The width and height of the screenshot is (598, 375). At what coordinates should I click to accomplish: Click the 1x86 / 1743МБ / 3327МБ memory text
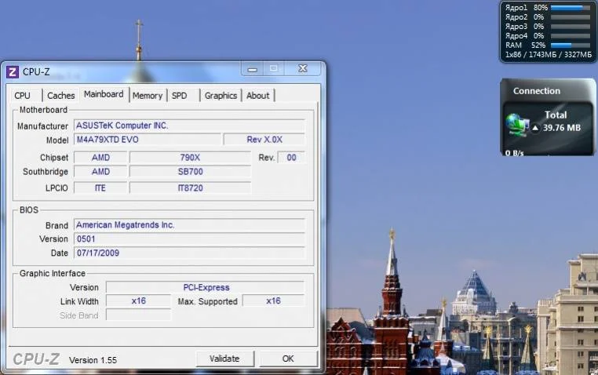pyautogui.click(x=549, y=55)
